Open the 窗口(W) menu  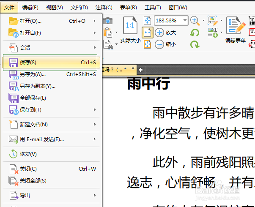point(178,8)
